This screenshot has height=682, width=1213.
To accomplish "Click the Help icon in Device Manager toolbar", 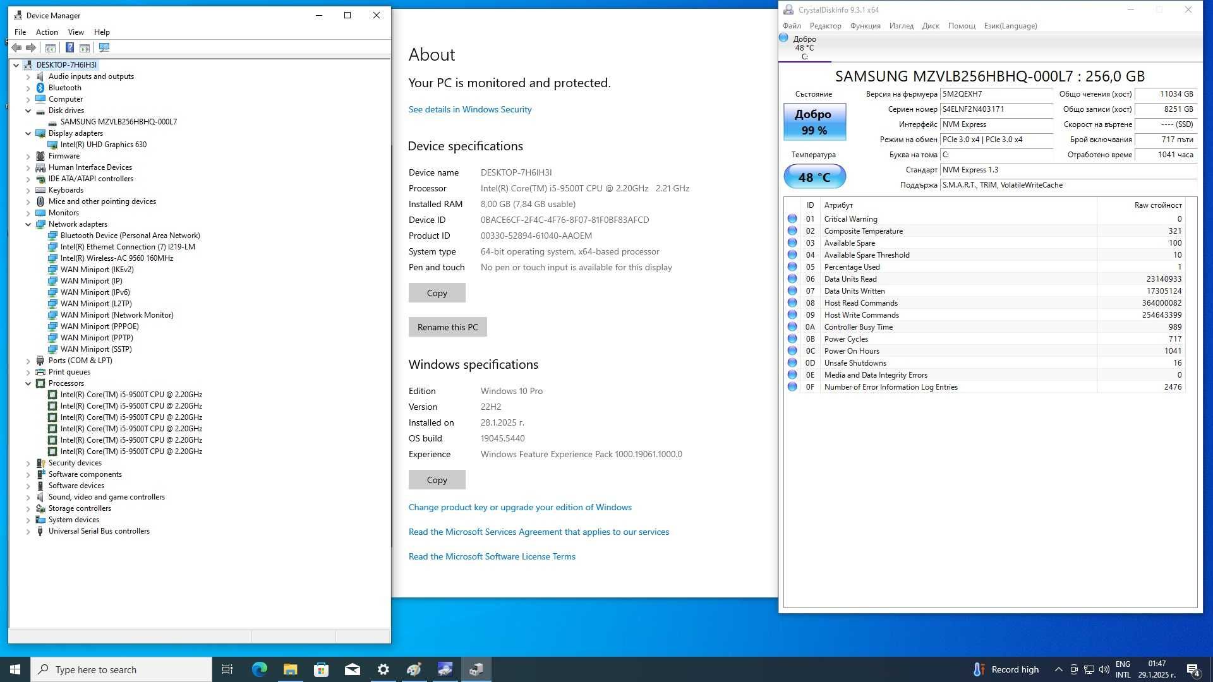I will (x=69, y=47).
